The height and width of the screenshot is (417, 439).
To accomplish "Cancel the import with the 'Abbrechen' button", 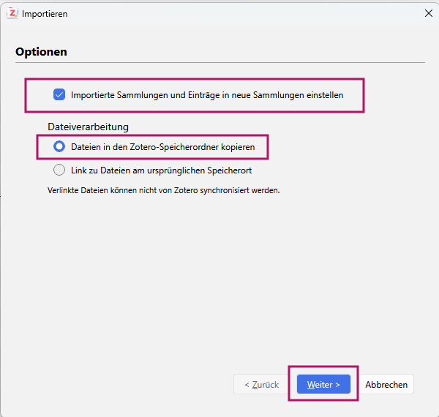I will tap(386, 384).
